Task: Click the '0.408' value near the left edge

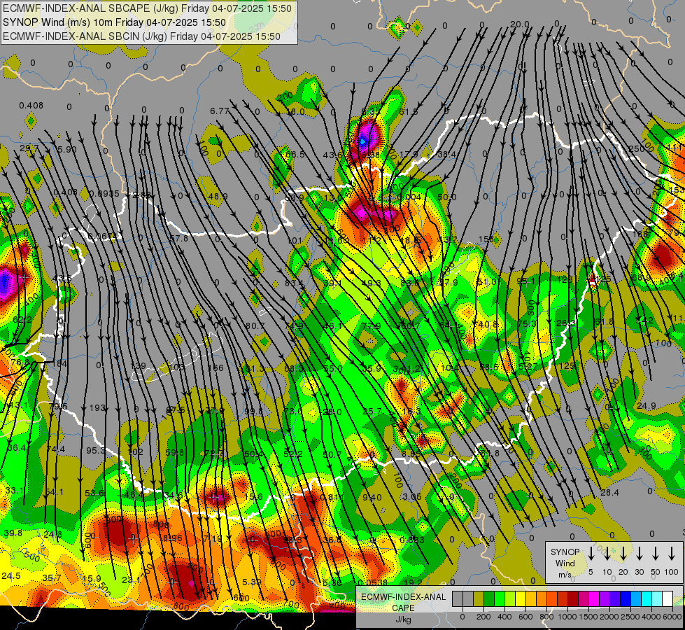Action: [31, 106]
